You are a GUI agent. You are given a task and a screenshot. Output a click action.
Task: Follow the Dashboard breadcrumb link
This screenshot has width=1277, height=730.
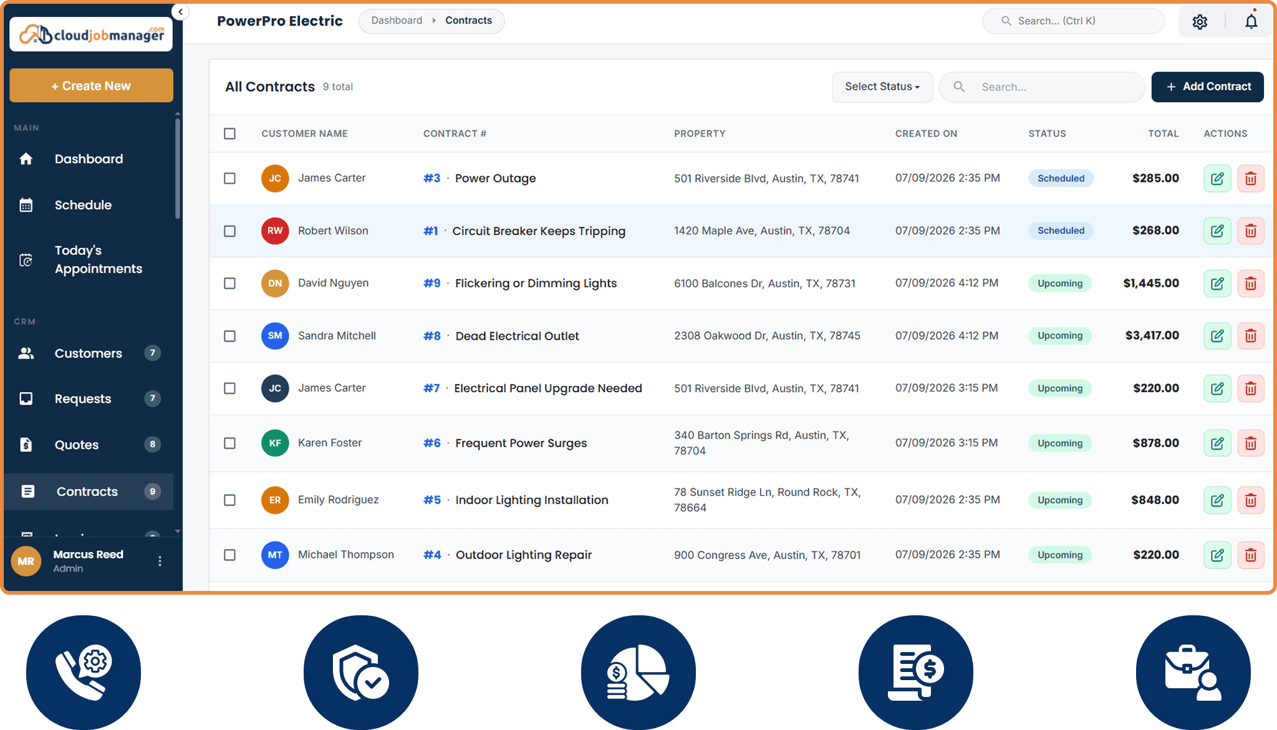click(x=397, y=21)
